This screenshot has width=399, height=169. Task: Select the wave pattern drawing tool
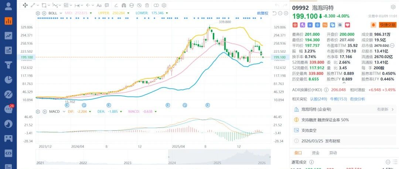[x=55, y=5]
